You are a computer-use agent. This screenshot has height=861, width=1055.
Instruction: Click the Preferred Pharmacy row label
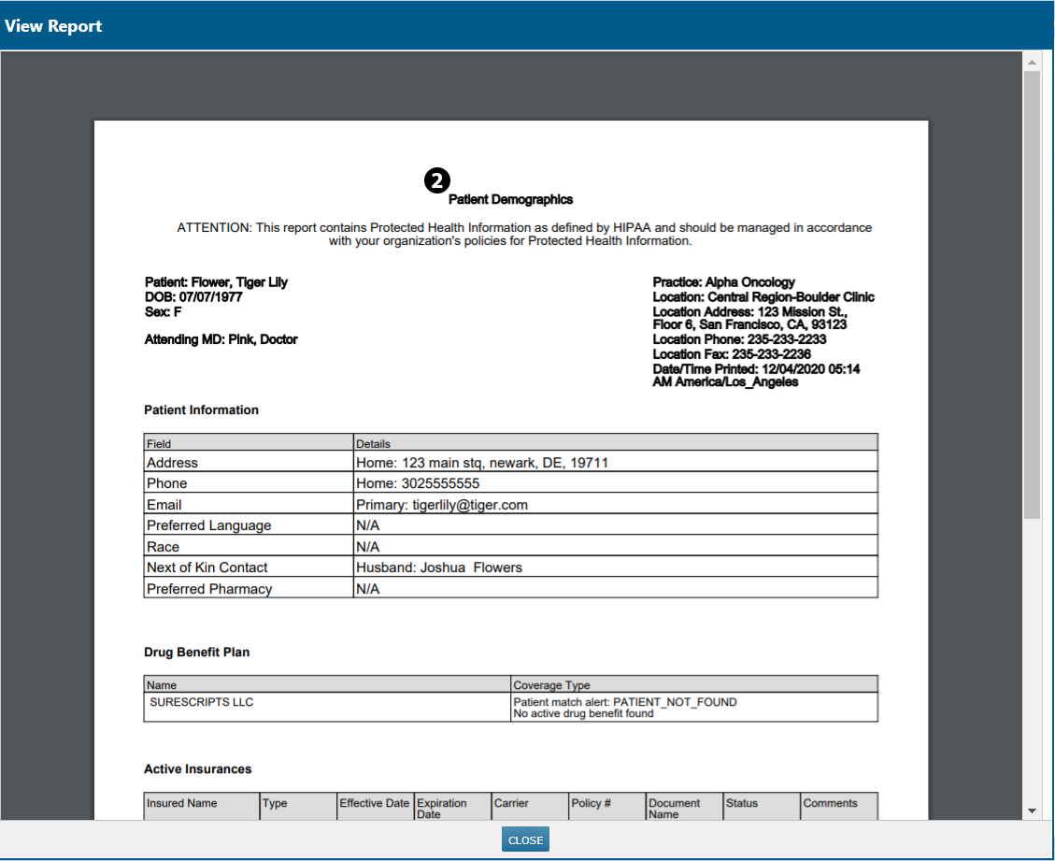coord(208,589)
